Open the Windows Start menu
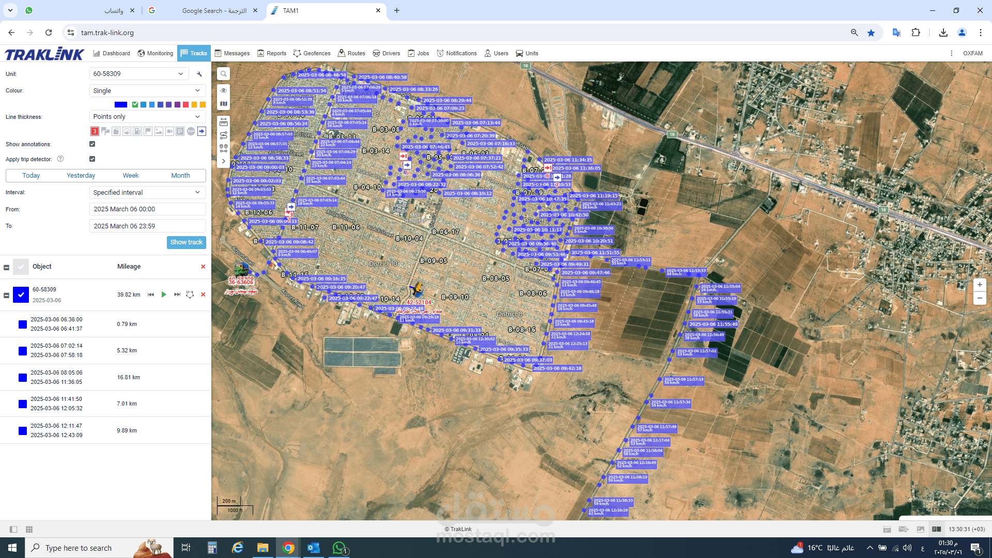Viewport: 992px width, 558px height. pyautogui.click(x=12, y=548)
